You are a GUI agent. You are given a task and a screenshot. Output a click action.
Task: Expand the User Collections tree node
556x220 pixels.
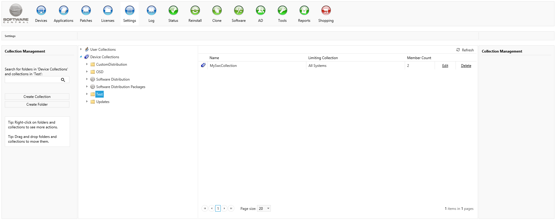point(81,49)
